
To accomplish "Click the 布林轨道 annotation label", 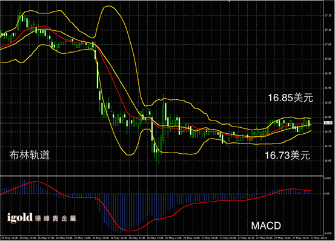I will click(x=29, y=155).
